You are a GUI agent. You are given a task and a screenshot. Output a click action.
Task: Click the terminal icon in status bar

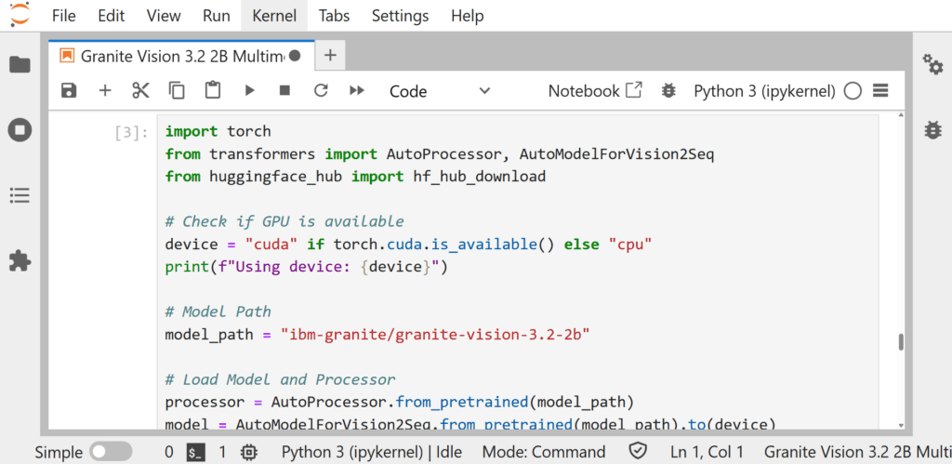point(195,452)
